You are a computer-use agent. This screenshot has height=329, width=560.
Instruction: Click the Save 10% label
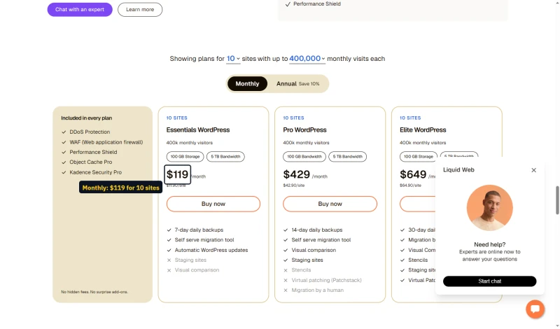tap(309, 84)
